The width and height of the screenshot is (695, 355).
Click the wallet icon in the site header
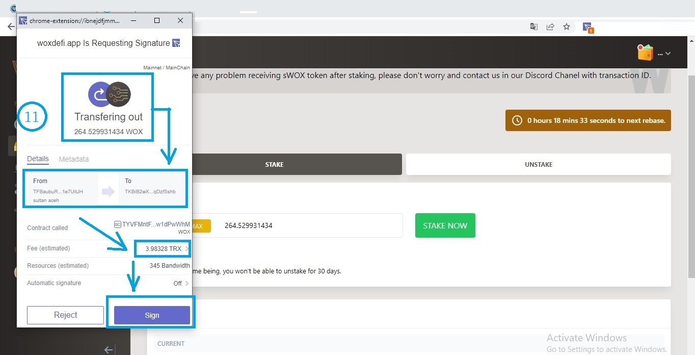pos(645,53)
